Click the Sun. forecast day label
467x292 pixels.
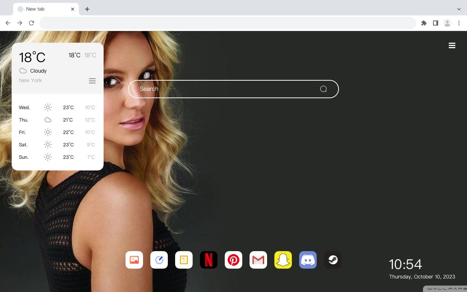[x=24, y=157]
